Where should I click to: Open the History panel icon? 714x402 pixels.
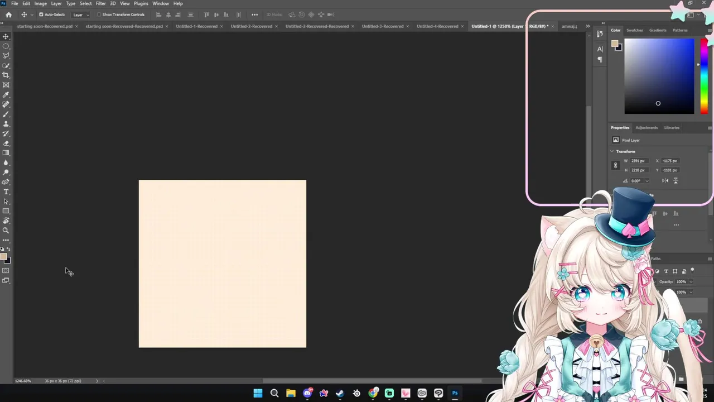click(600, 34)
